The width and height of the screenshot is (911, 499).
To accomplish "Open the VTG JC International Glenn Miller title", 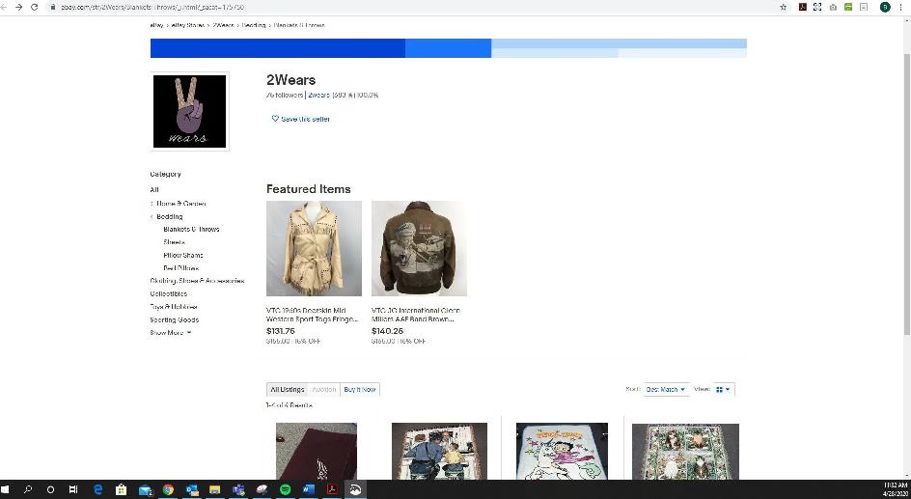I will (x=415, y=315).
